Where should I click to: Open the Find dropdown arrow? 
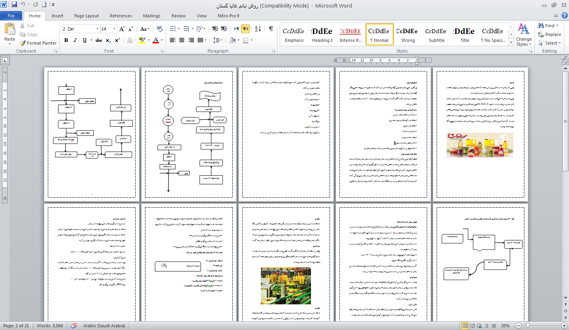tap(558, 26)
